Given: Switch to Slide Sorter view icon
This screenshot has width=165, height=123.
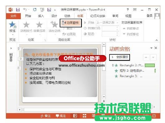Looking at the screenshot, I should (84, 116).
